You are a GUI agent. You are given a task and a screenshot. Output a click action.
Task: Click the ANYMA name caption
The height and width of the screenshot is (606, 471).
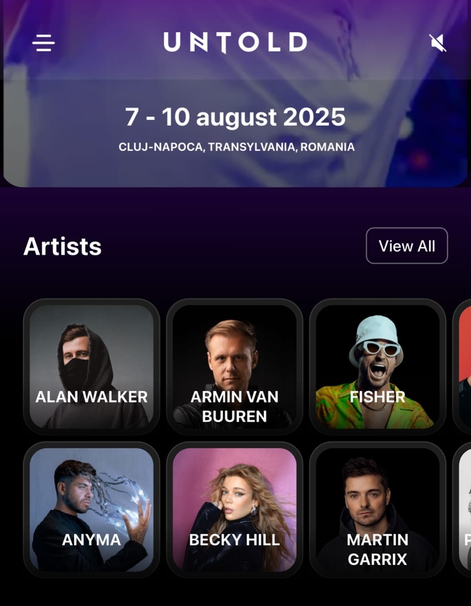[x=92, y=540]
